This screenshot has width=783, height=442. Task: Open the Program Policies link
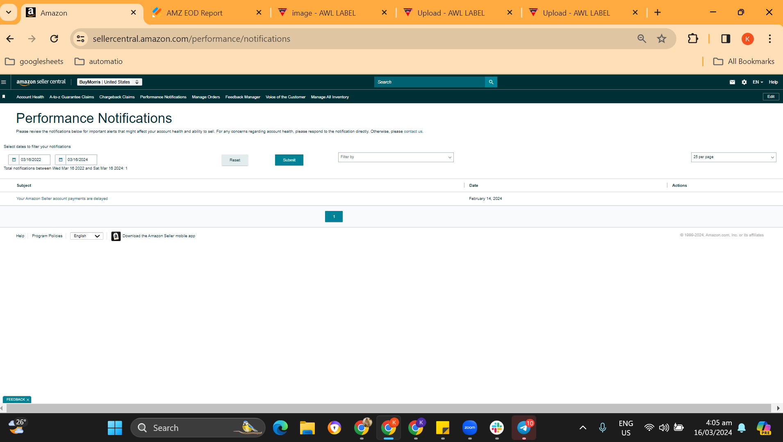pyautogui.click(x=47, y=236)
